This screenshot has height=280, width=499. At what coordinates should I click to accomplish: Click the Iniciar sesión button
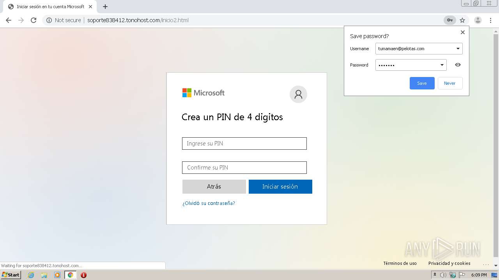(x=280, y=187)
